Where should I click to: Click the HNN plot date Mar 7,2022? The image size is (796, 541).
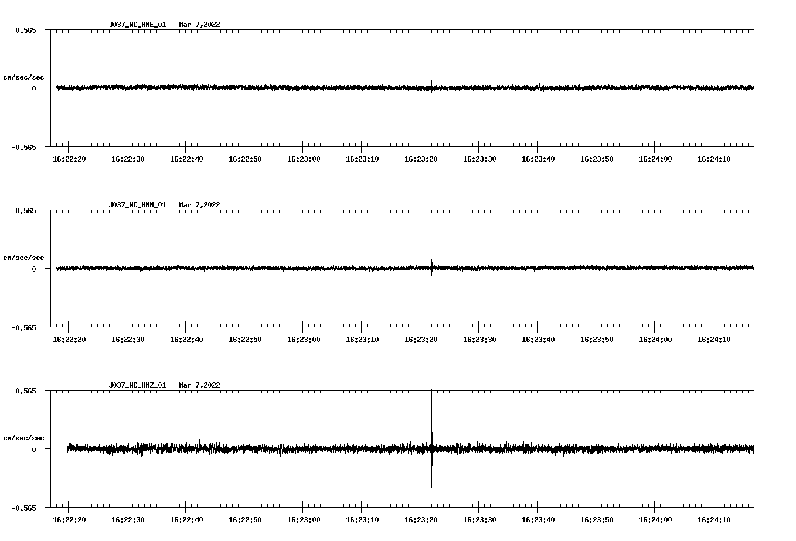pos(199,205)
